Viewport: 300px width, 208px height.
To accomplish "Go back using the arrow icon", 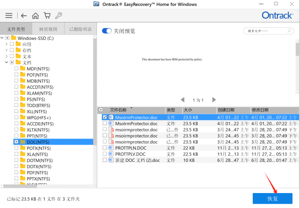I will [24, 16].
